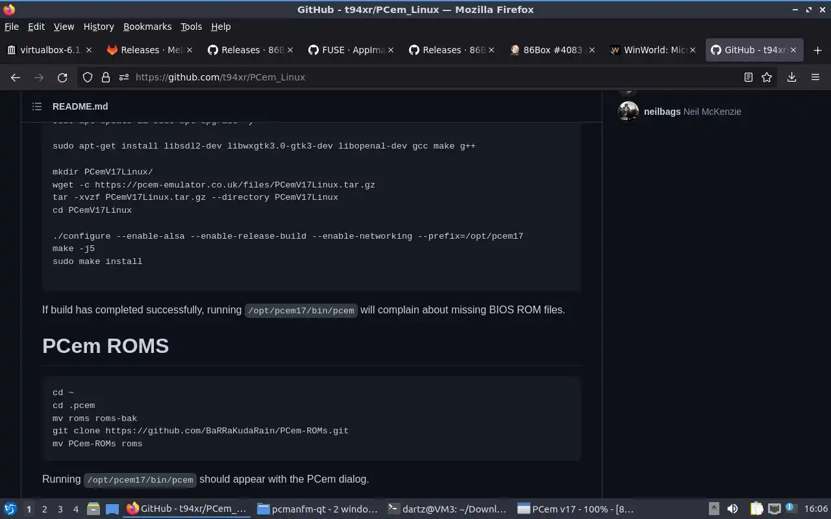Click inline code /opt/pcem17/bin/pcem after Running

point(140,480)
